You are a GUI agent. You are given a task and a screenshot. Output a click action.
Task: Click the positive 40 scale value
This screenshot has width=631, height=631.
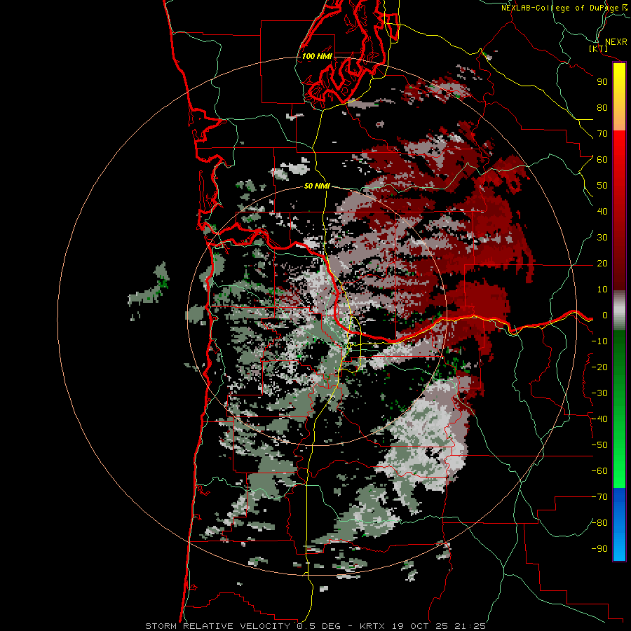click(602, 212)
